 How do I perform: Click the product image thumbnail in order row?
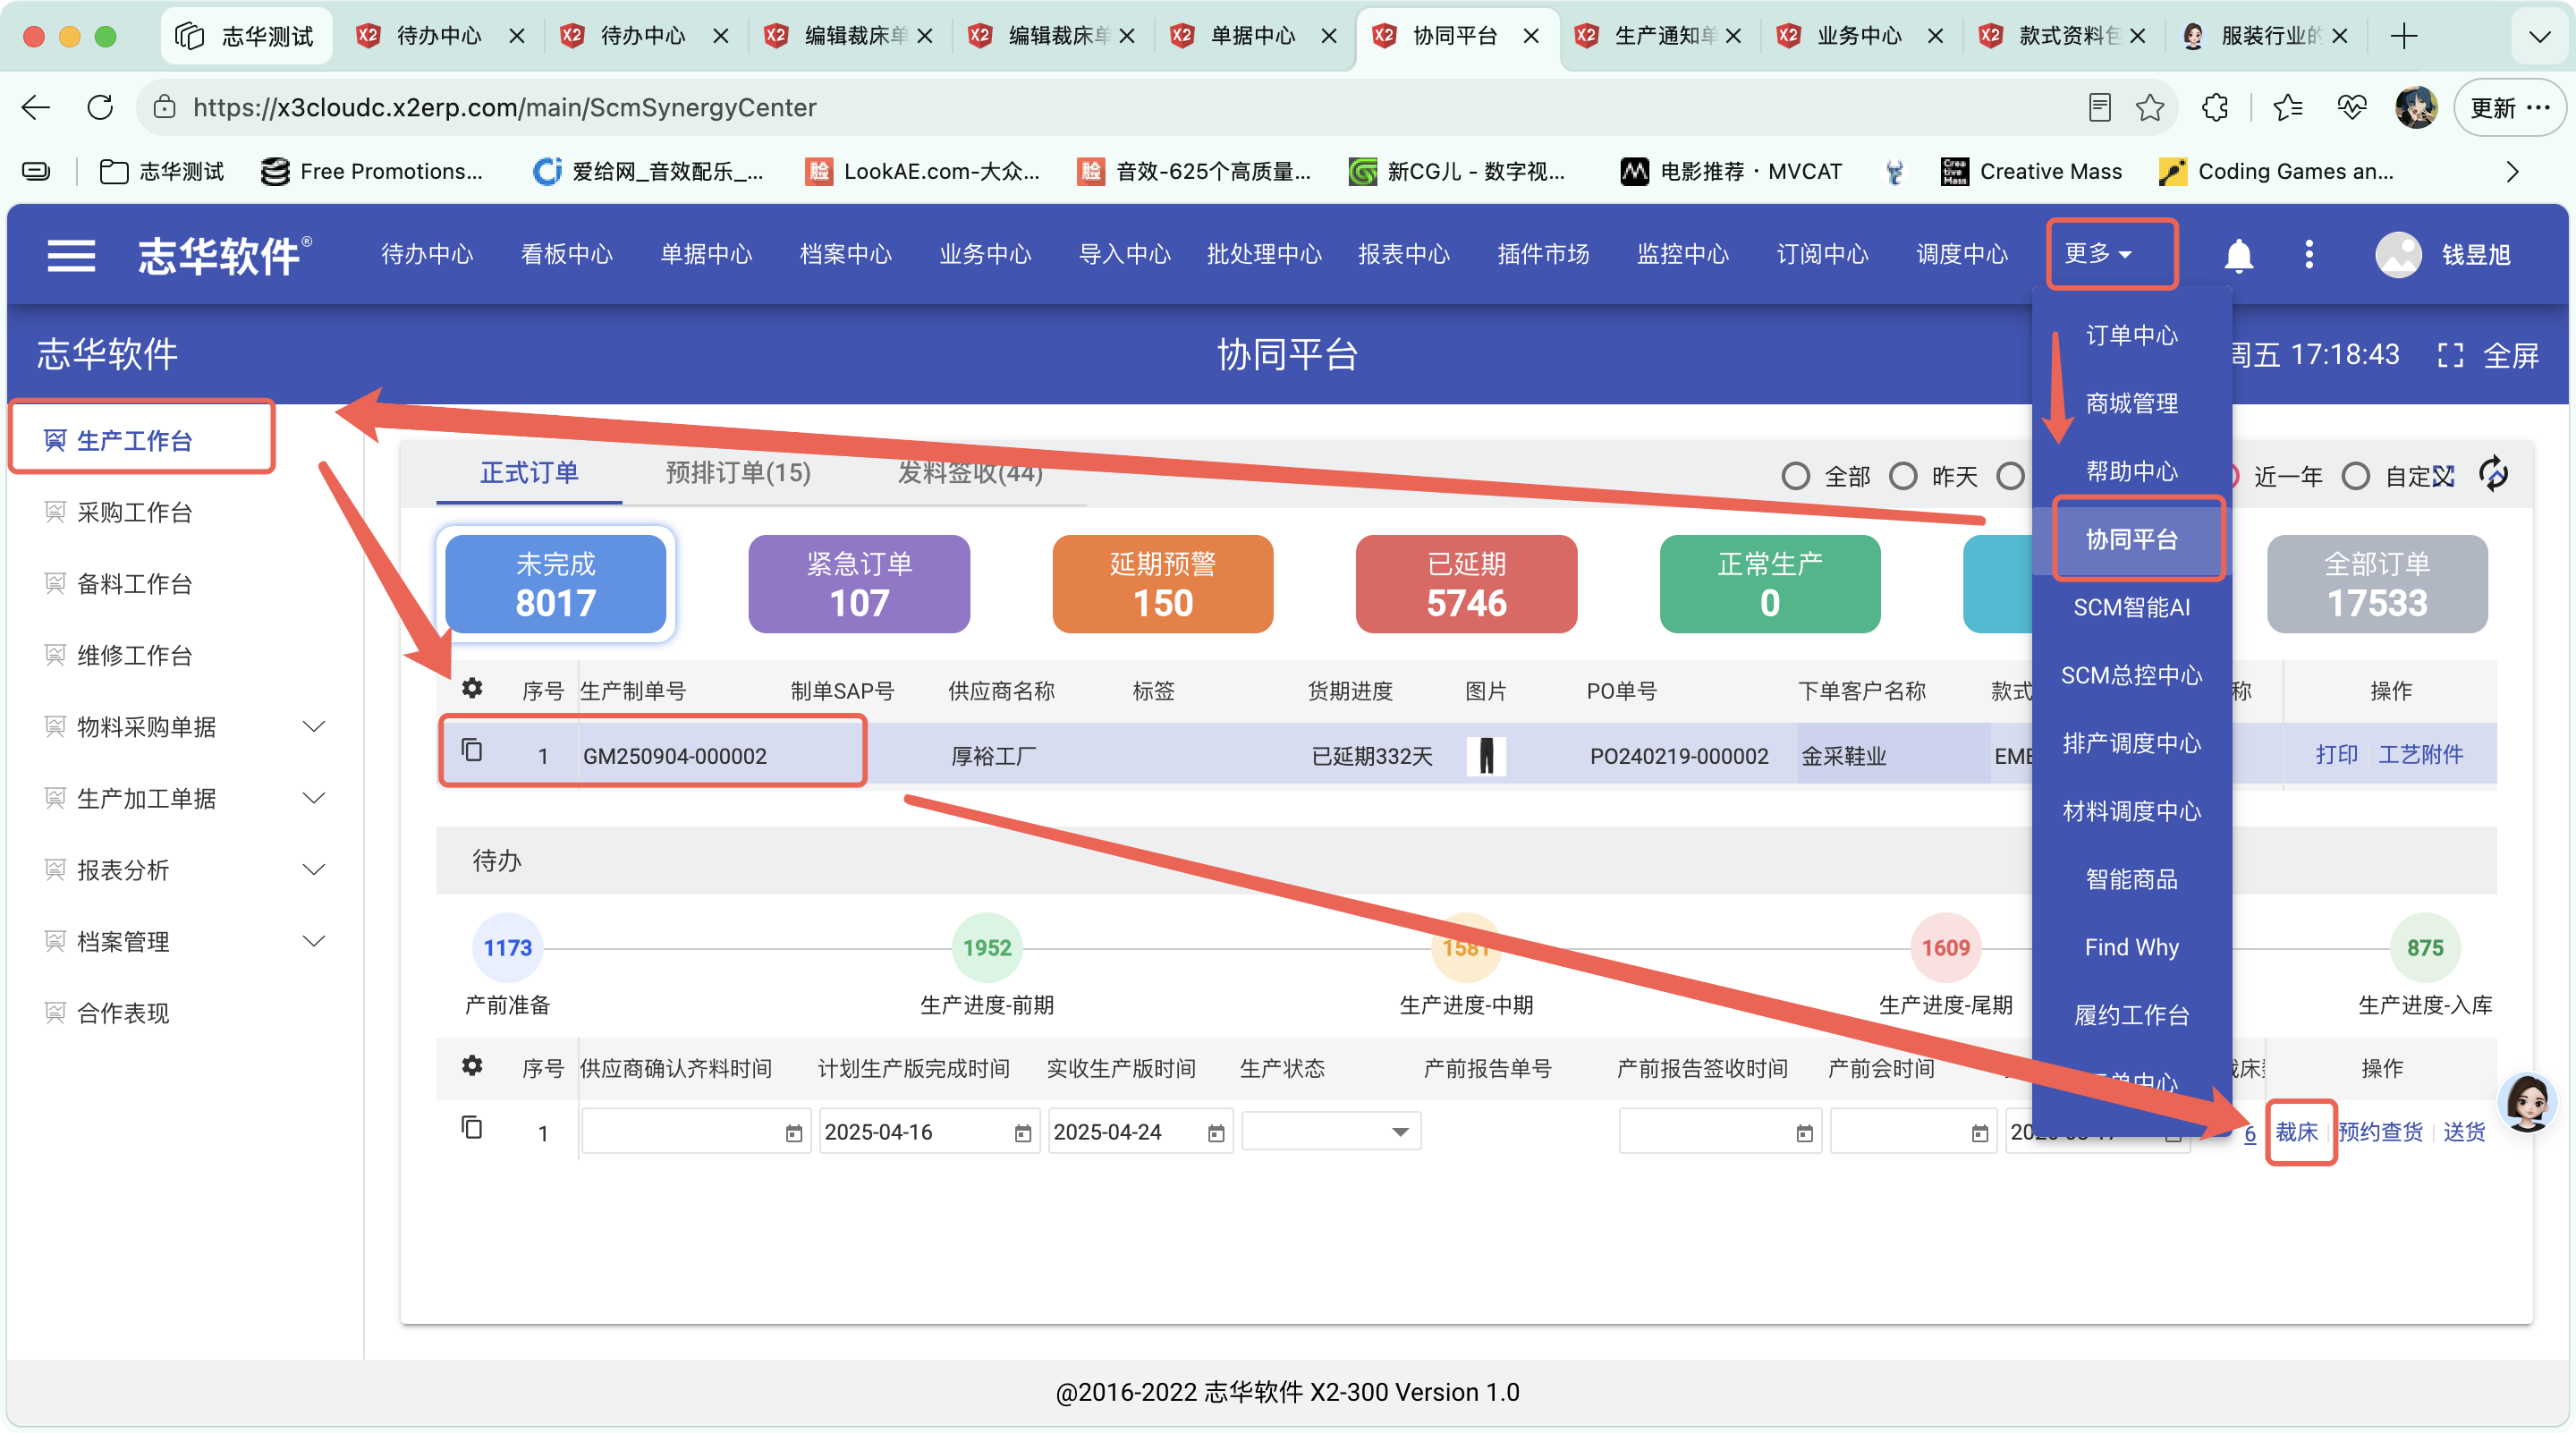point(1486,755)
